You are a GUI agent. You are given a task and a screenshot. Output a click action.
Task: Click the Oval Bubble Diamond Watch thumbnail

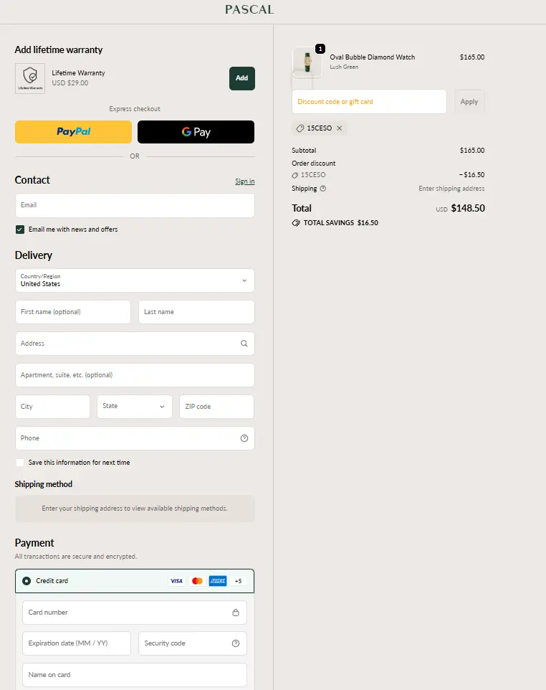coord(307,62)
